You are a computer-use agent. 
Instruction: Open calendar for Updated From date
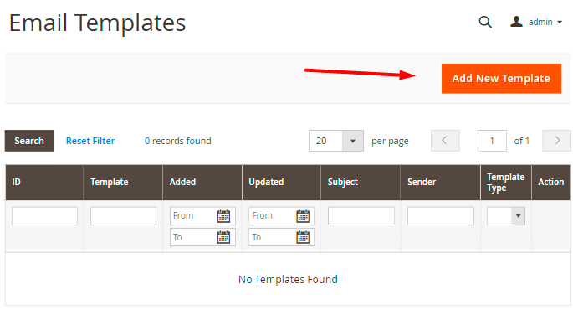[x=303, y=216]
